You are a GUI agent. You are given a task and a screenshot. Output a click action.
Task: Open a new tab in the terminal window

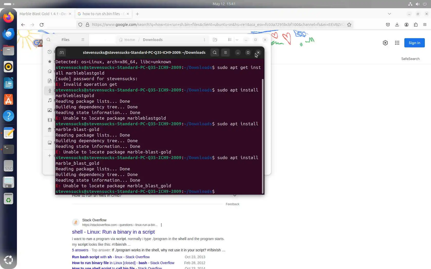click(62, 53)
